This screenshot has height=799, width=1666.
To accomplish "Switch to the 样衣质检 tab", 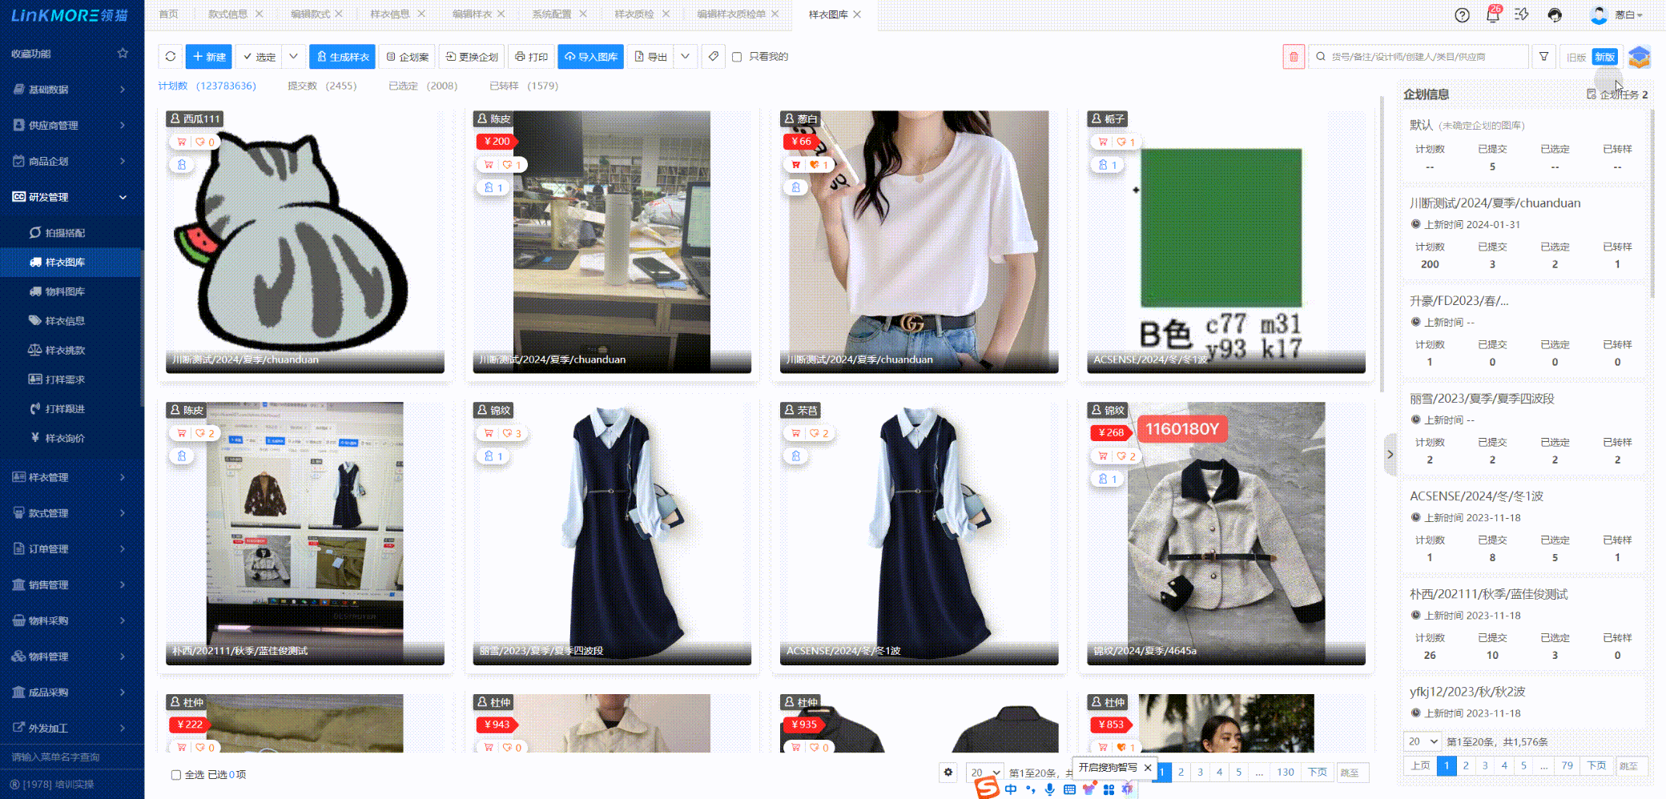I will tap(634, 14).
